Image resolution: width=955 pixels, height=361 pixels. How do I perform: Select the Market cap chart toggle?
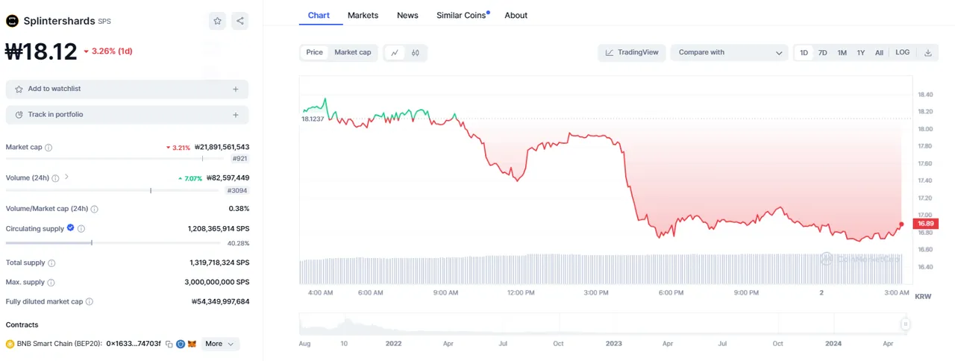tap(352, 52)
